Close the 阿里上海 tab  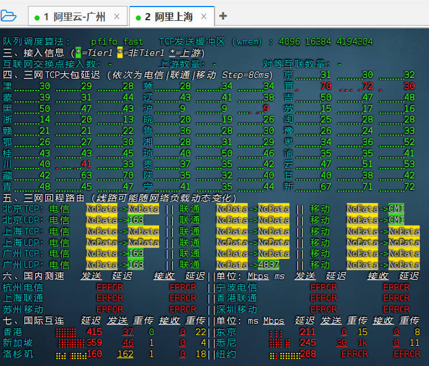[x=204, y=17]
